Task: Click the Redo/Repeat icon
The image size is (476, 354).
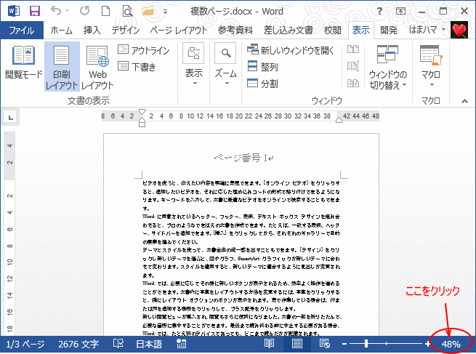Action: 85,11
